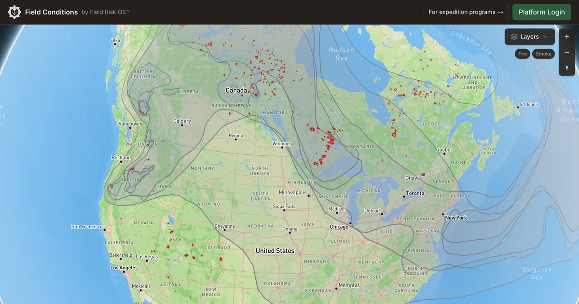Click the Regina city label
Viewport: 579px width, 304px height.
pyautogui.click(x=236, y=136)
